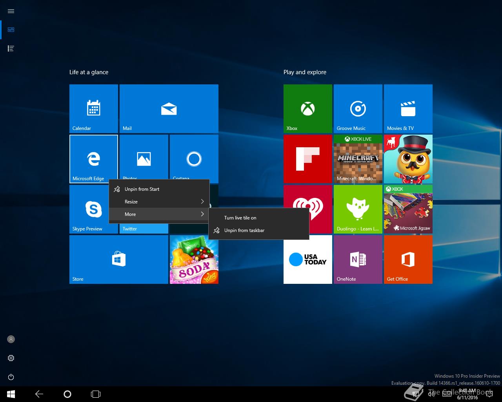Choose Unpin from Start
The width and height of the screenshot is (502, 402).
click(x=159, y=189)
